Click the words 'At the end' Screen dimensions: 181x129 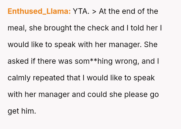coord(117,11)
